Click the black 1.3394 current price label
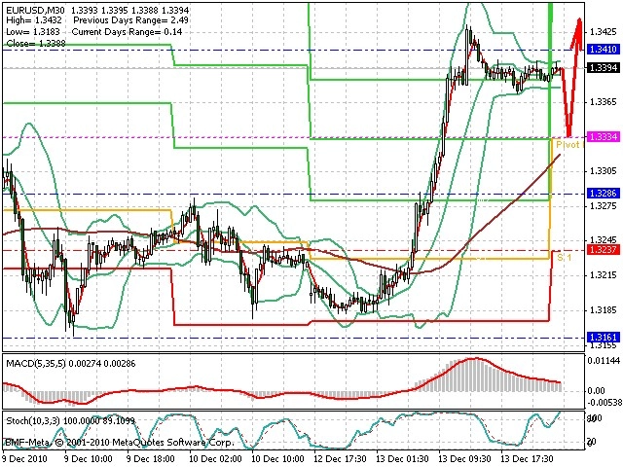 click(604, 68)
